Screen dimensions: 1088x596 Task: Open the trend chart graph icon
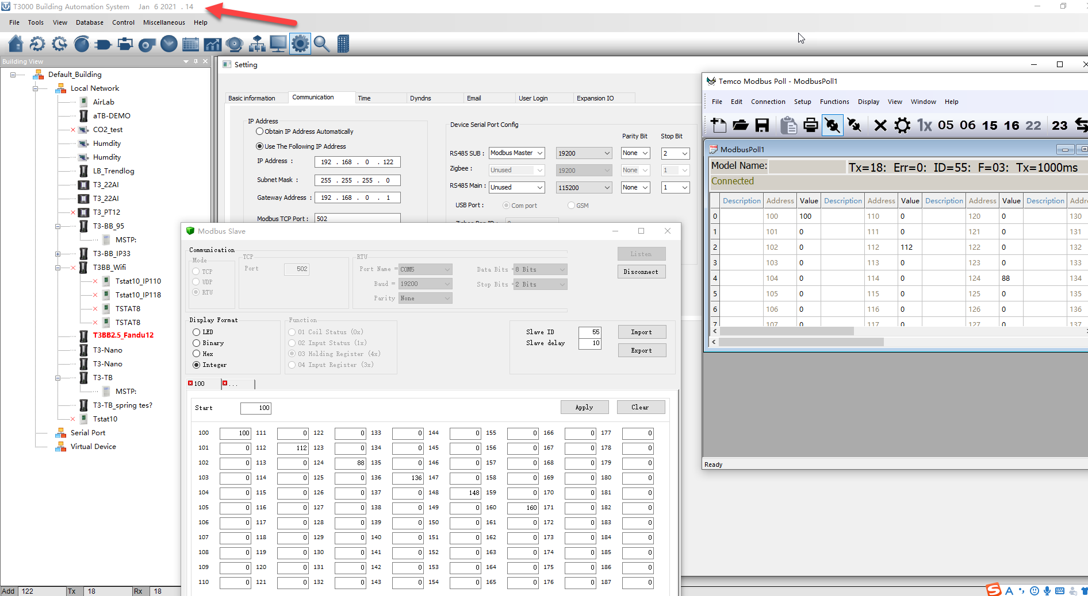tap(212, 44)
